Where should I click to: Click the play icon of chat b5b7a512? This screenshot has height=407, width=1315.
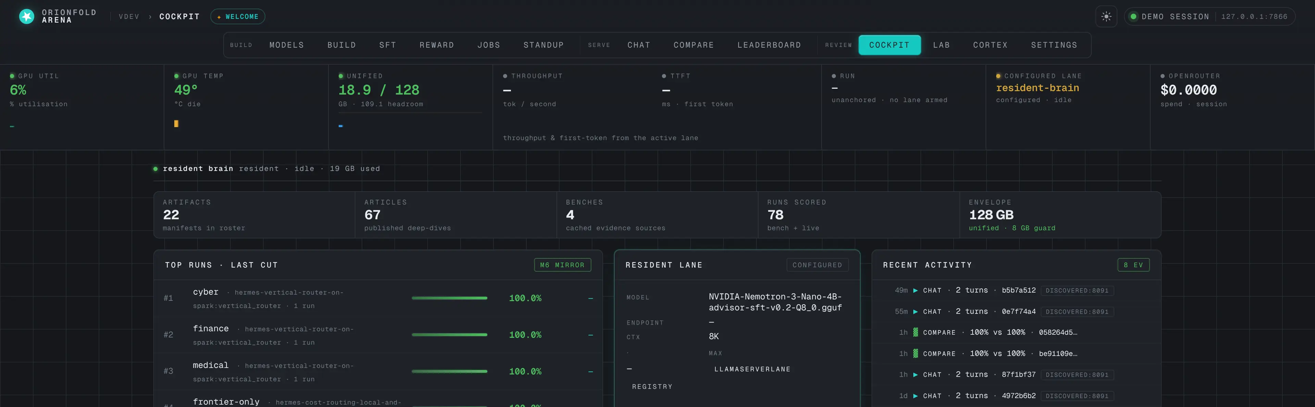[915, 291]
